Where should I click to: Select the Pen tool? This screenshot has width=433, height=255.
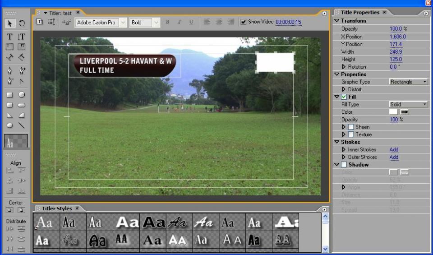click(9, 70)
